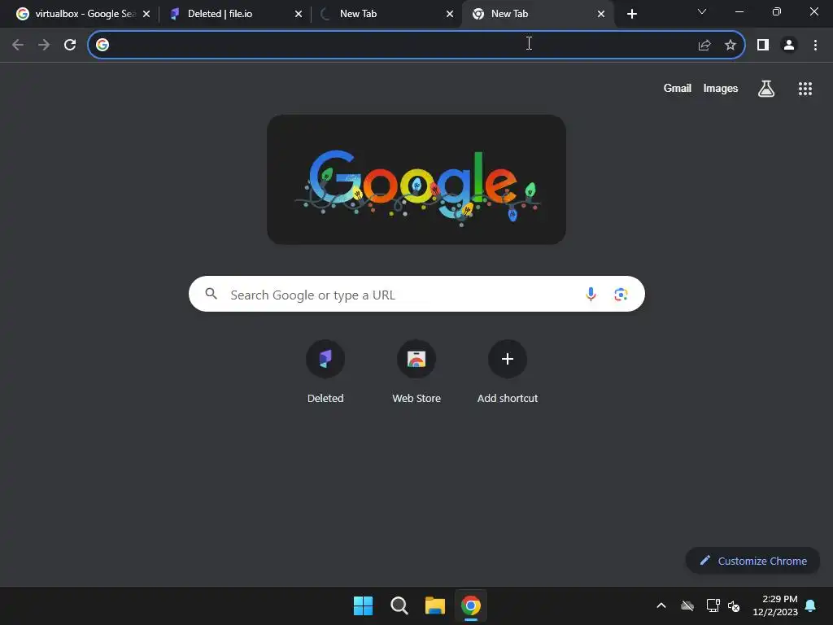Open the Web Store shortcut
Viewport: 833px width, 625px height.
tap(416, 372)
